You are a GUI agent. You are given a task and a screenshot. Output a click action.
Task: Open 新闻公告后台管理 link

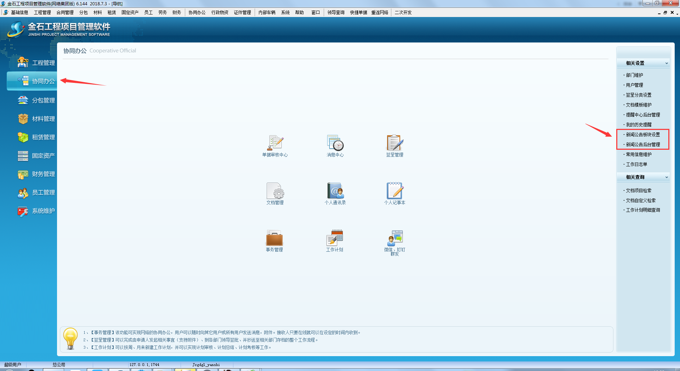point(643,144)
